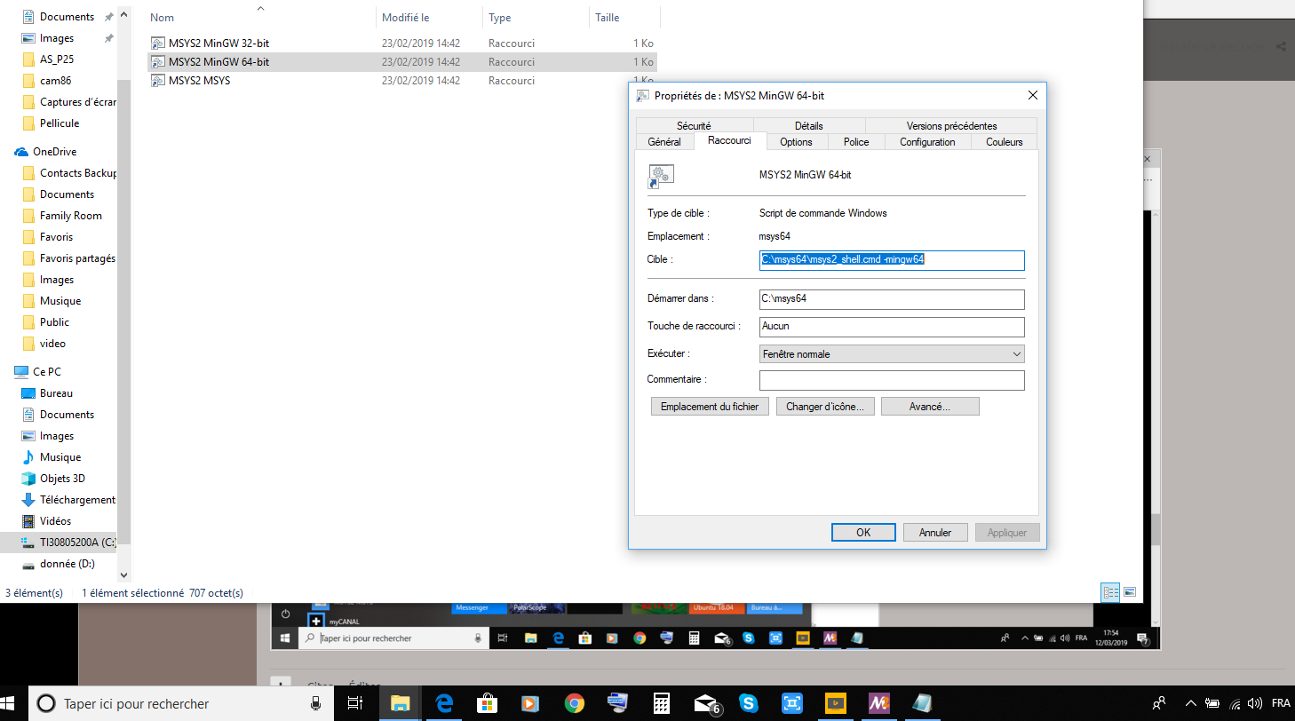Open the Exécuter dropdown showing Fenêtre normale

(x=892, y=354)
